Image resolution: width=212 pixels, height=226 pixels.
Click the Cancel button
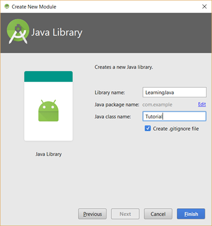click(158, 214)
